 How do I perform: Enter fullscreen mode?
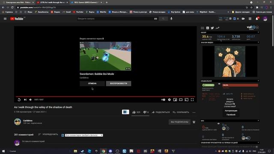(x=192, y=100)
